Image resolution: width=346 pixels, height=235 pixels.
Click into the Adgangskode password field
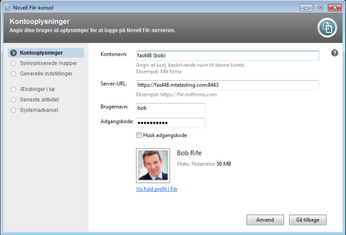point(171,123)
